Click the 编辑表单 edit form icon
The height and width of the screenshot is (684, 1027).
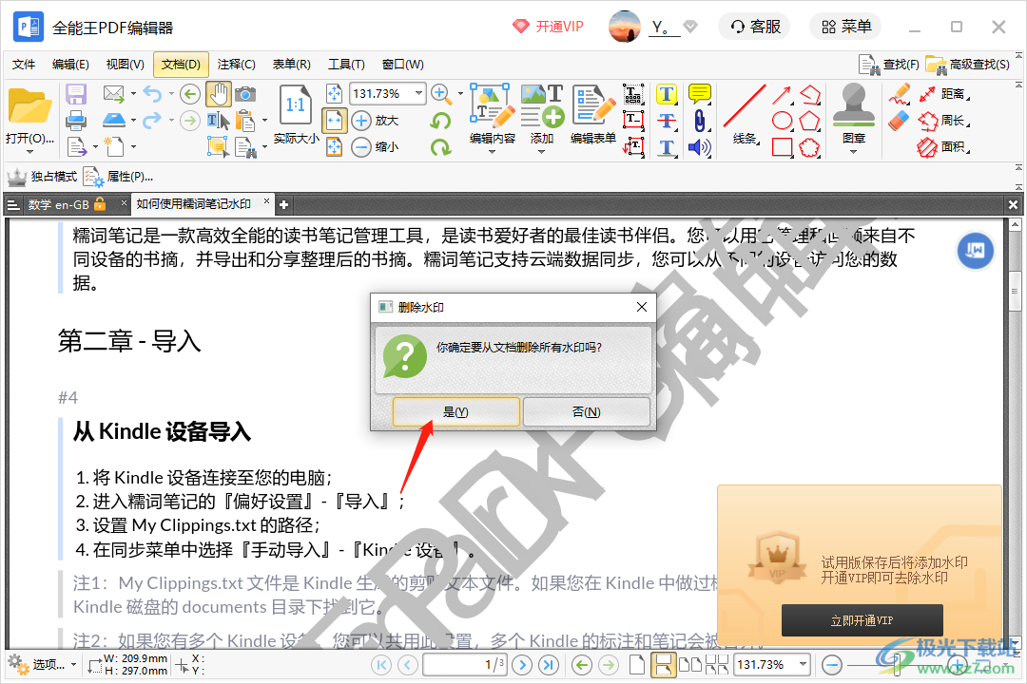click(x=593, y=104)
